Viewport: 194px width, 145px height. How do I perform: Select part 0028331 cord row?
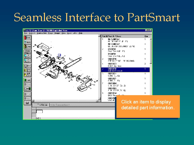pyautogui.click(x=126, y=80)
